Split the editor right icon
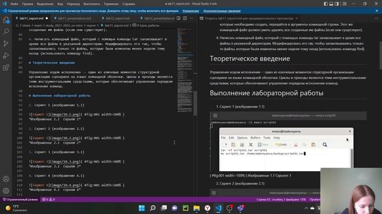The width and height of the screenshot is (382, 214). [185, 18]
